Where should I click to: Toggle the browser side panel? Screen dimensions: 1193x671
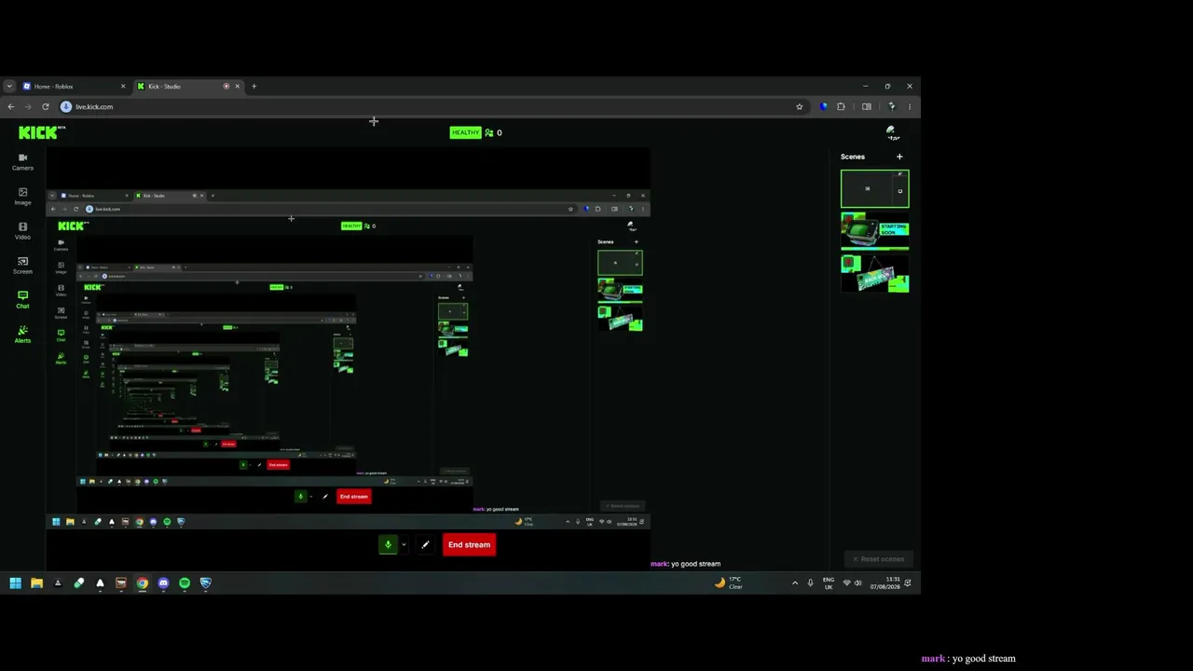pyautogui.click(x=867, y=107)
